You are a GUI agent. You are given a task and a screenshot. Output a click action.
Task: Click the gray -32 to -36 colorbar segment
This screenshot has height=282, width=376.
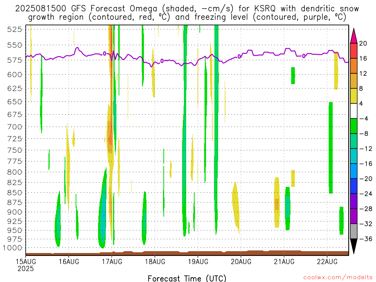tap(354, 231)
